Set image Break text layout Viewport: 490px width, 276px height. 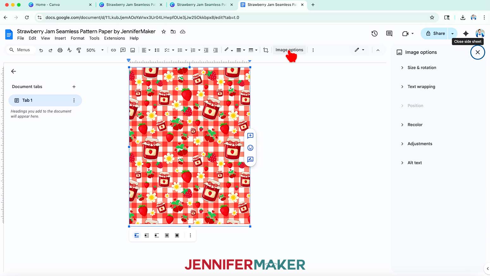coord(157,235)
